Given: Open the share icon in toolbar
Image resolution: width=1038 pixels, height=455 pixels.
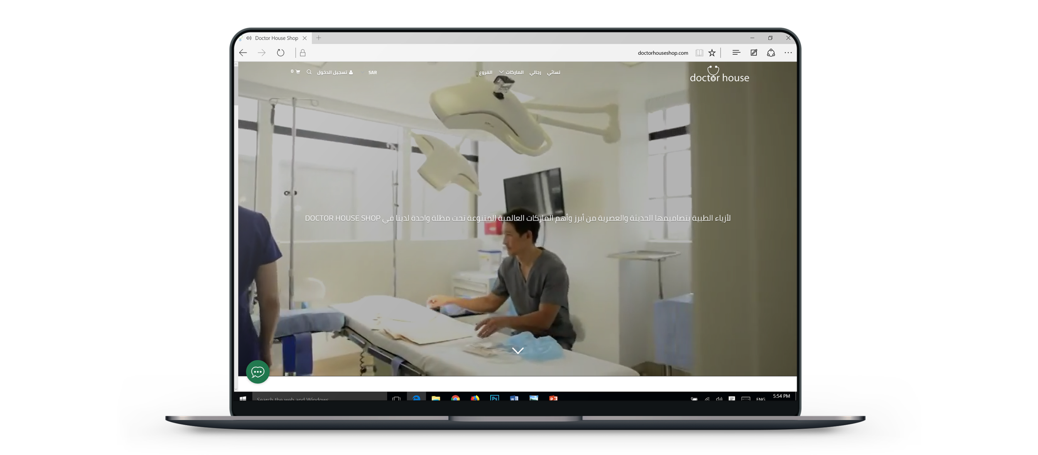Looking at the screenshot, I should 771,53.
